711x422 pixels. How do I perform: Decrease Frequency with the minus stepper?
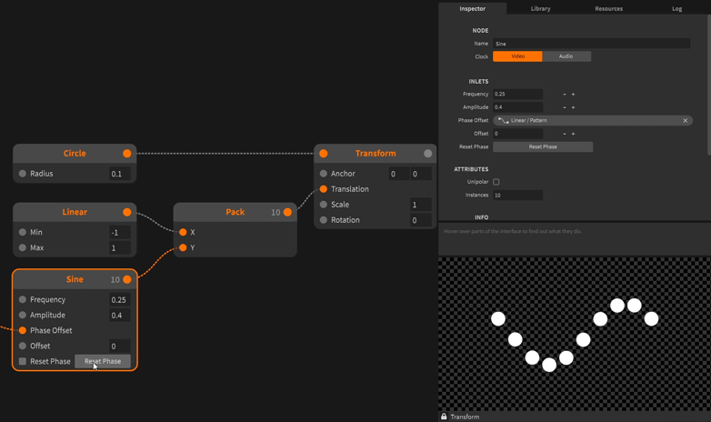click(x=565, y=95)
